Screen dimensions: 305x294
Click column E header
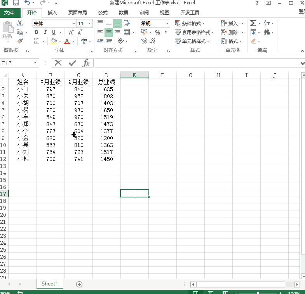click(134, 75)
